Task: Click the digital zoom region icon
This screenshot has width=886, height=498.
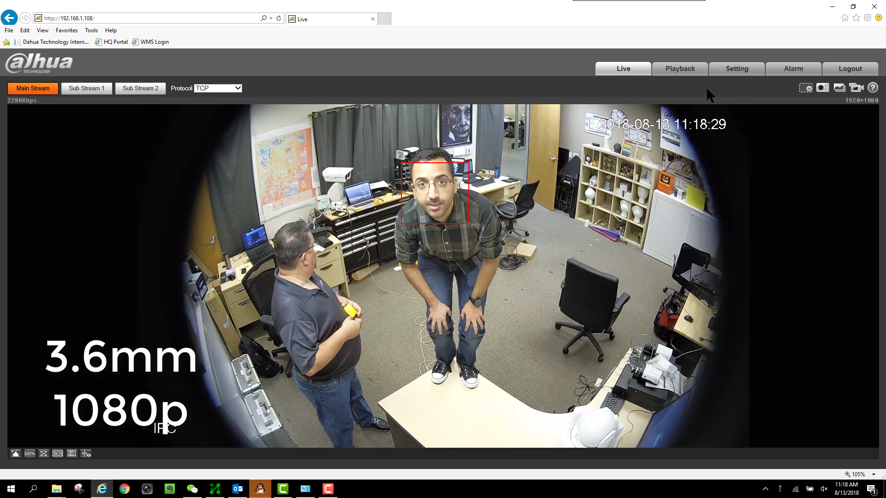Action: click(806, 88)
